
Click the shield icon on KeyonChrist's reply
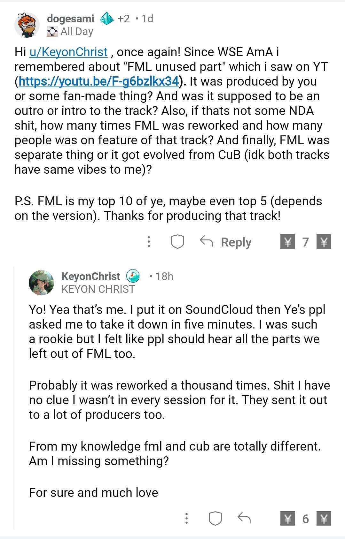pos(215,518)
